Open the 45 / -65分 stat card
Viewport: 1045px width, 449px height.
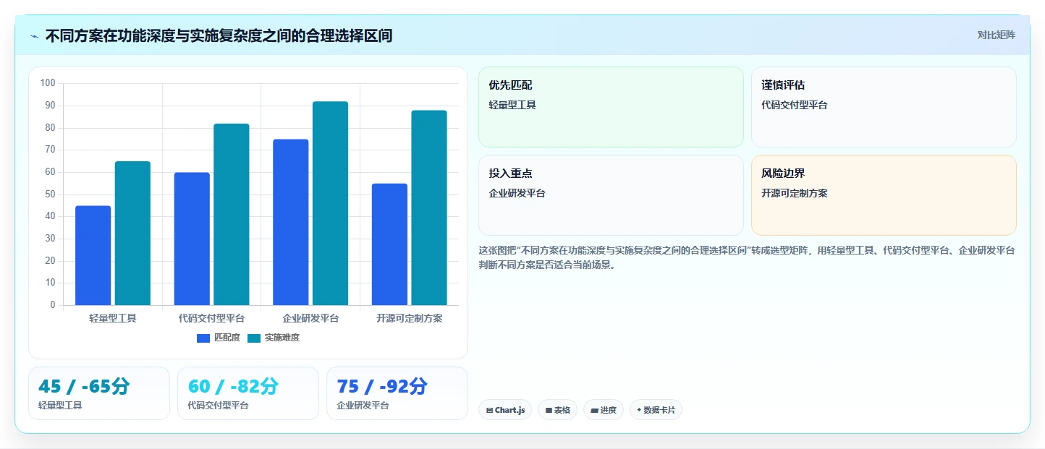point(99,393)
